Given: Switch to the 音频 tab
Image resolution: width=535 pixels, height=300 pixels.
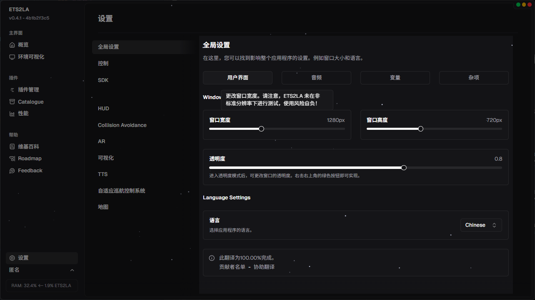Looking at the screenshot, I should point(316,78).
